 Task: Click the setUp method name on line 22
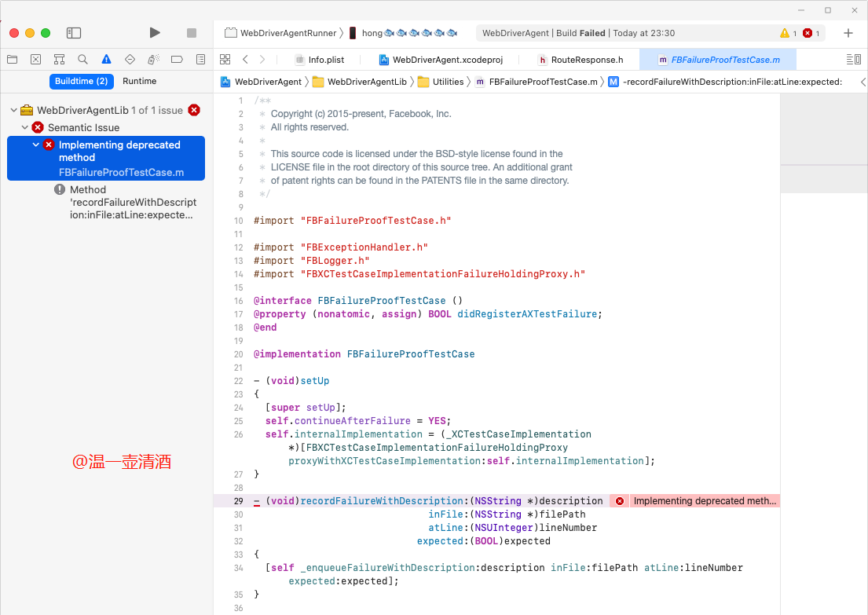(314, 381)
